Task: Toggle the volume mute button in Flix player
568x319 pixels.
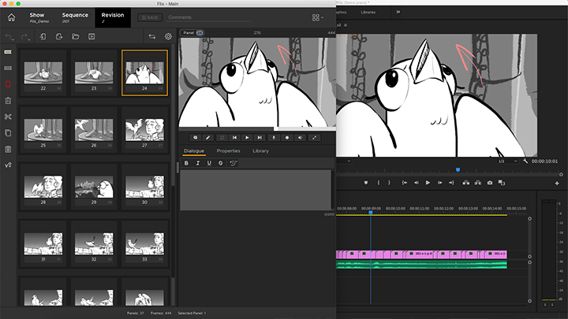Action: click(301, 137)
